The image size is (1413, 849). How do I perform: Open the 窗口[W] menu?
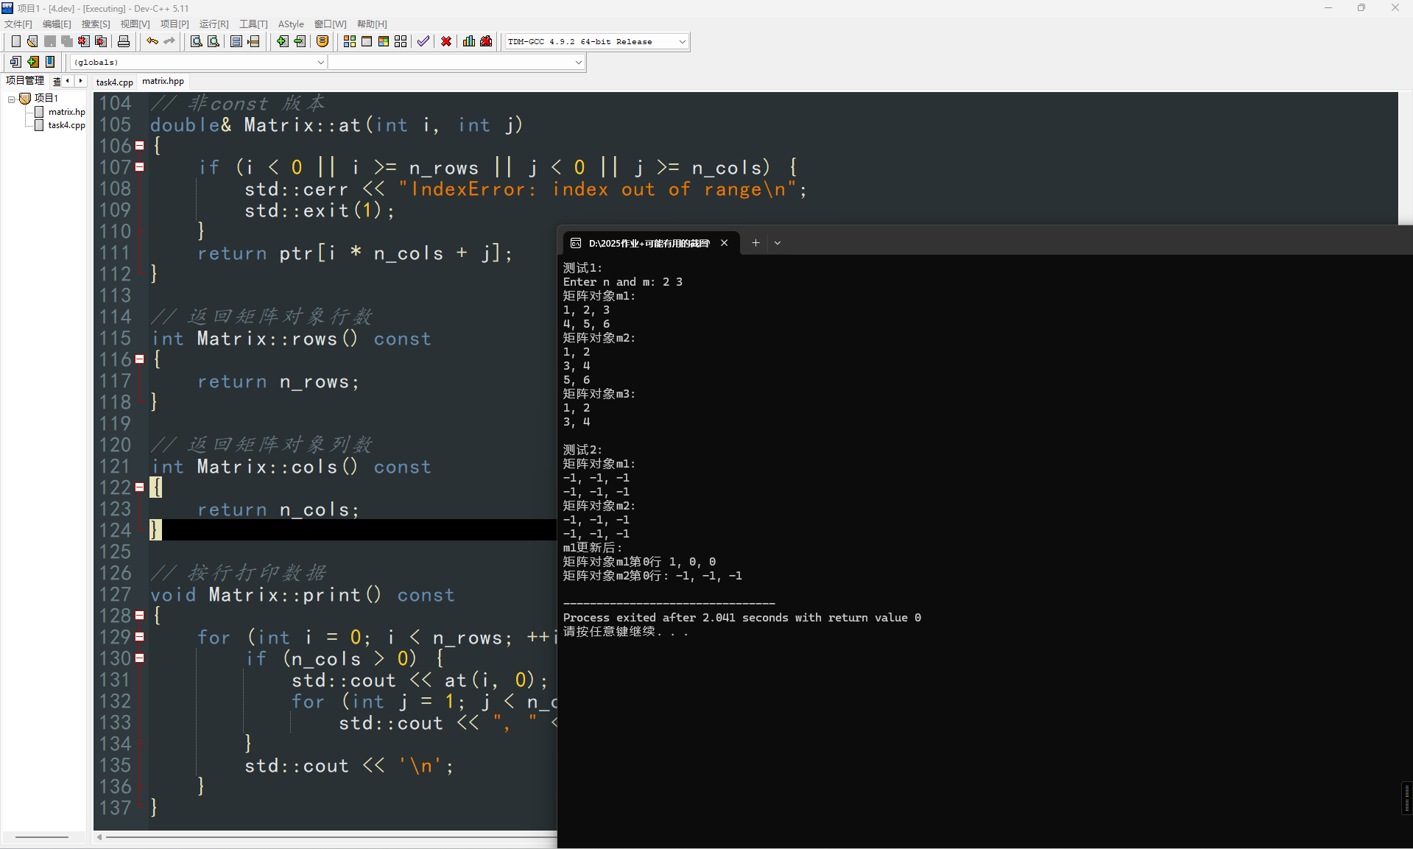click(330, 24)
